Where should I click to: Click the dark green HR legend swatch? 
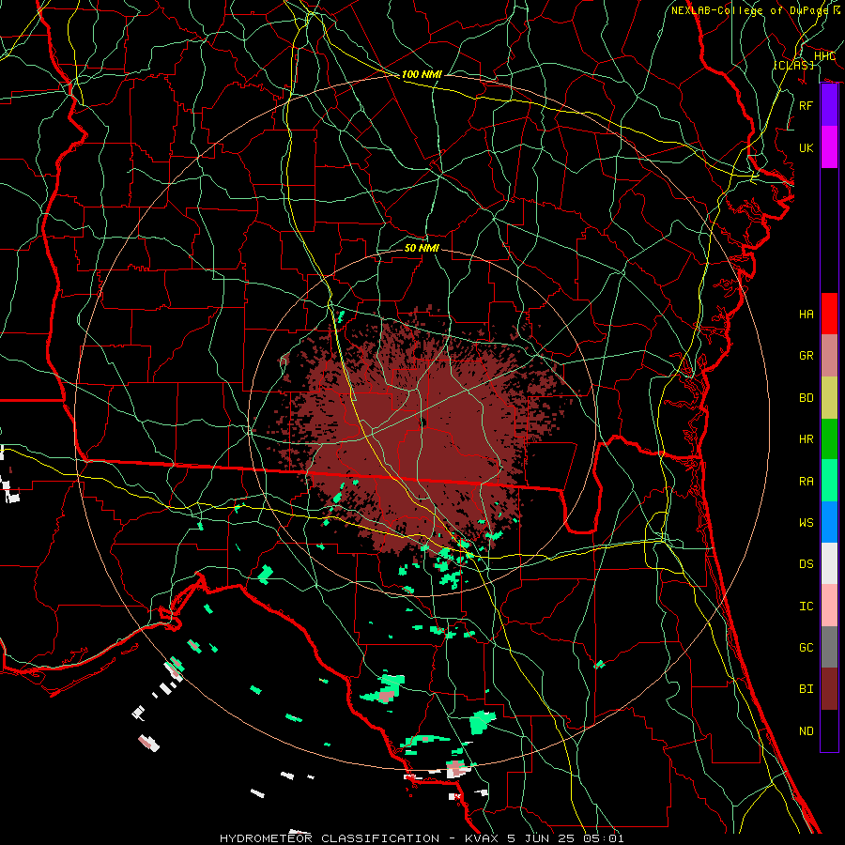point(829,439)
